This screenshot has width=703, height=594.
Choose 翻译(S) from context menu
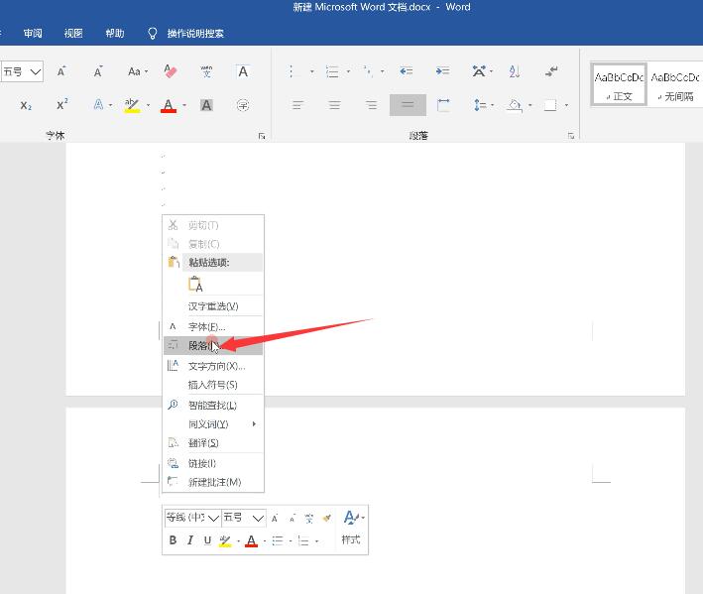tap(213, 443)
